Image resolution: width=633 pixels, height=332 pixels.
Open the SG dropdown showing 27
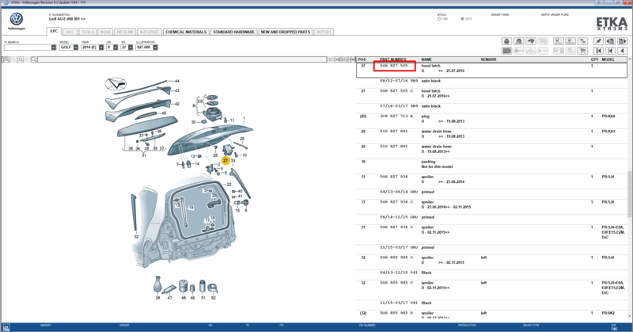127,48
